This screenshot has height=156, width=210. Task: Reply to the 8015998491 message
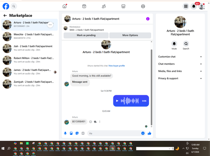[95, 122]
